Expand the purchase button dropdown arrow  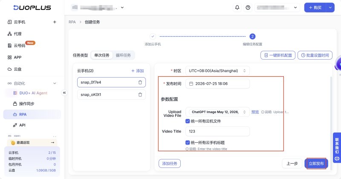(330, 8)
